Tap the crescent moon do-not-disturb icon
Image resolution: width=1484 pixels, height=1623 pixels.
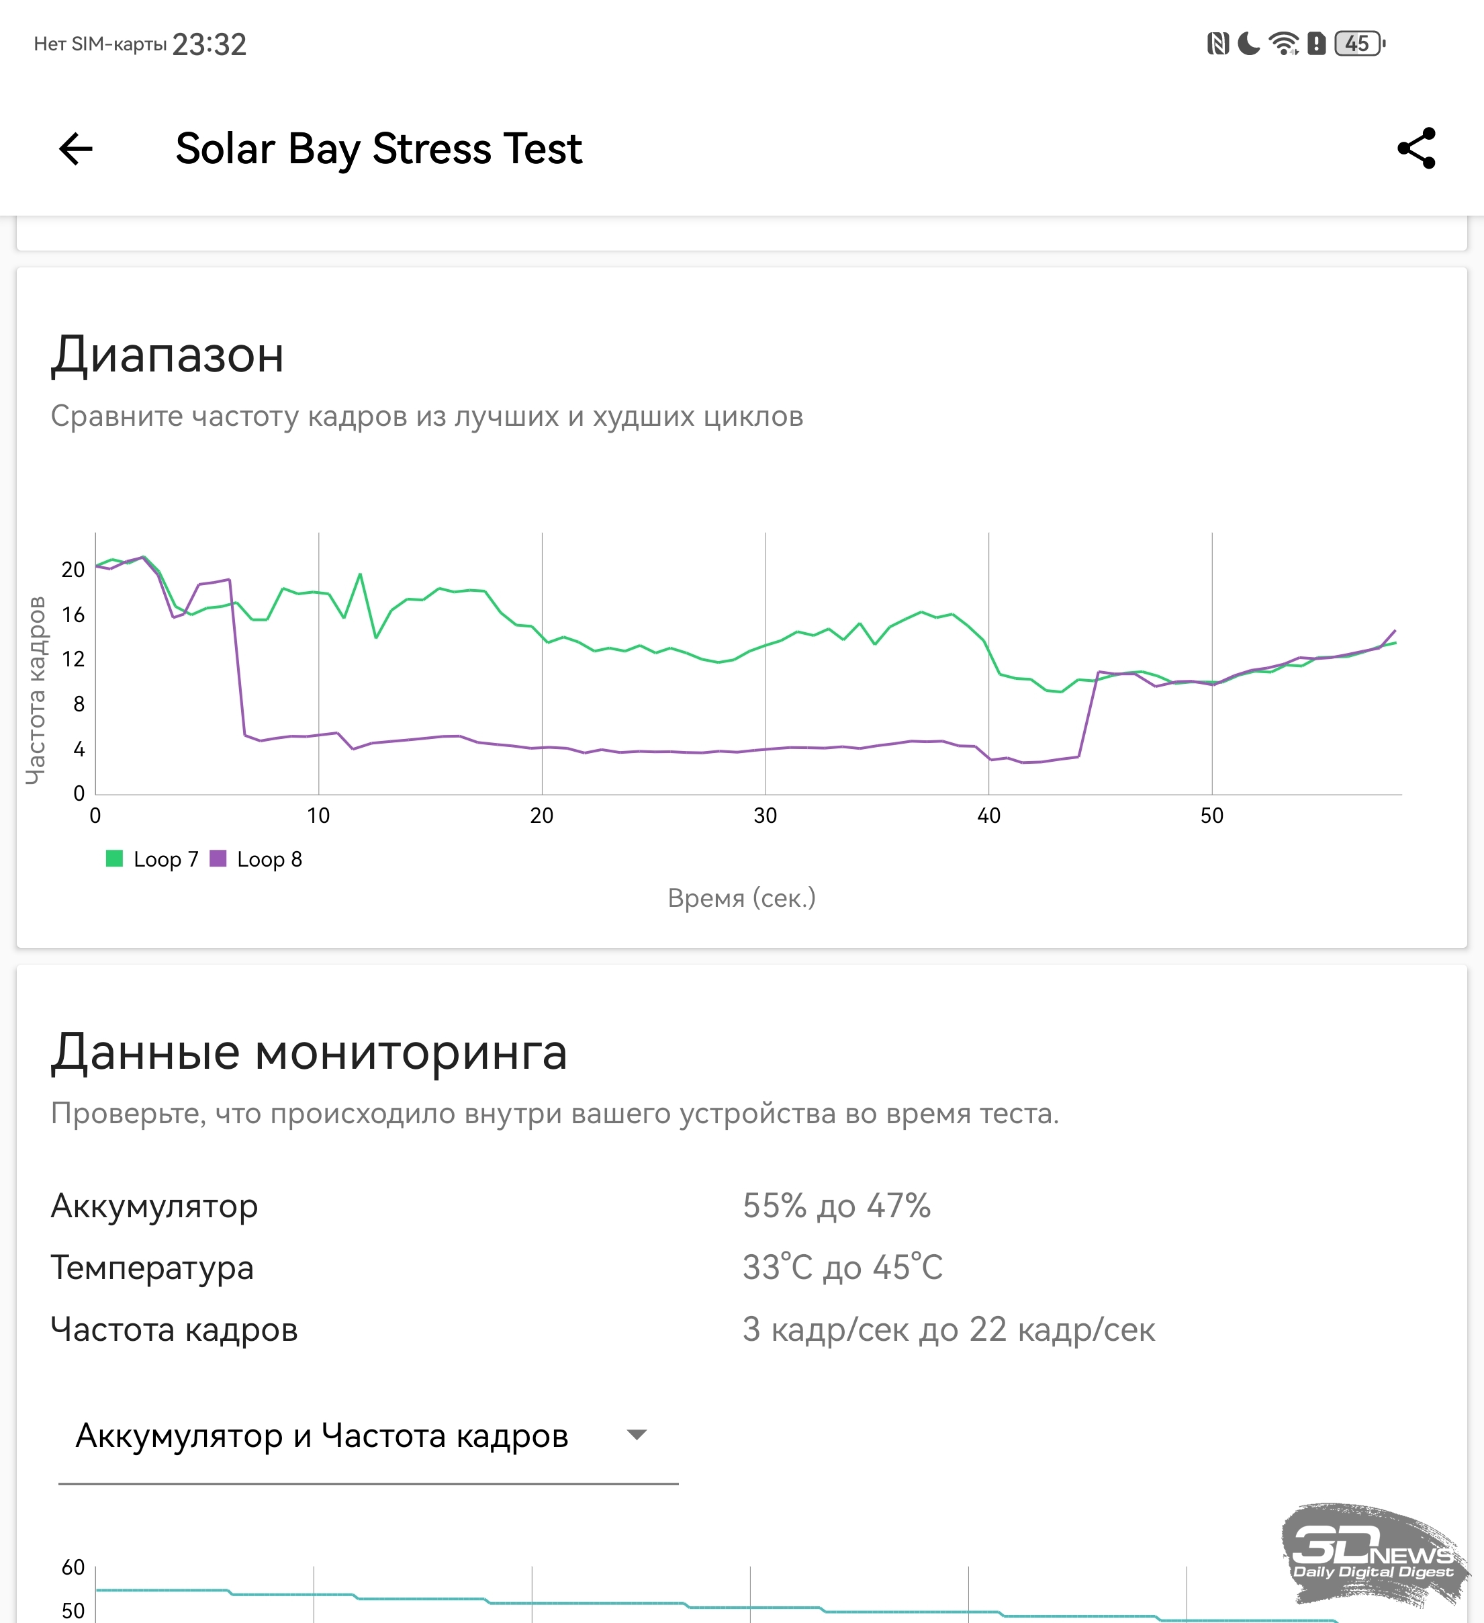click(x=1248, y=44)
